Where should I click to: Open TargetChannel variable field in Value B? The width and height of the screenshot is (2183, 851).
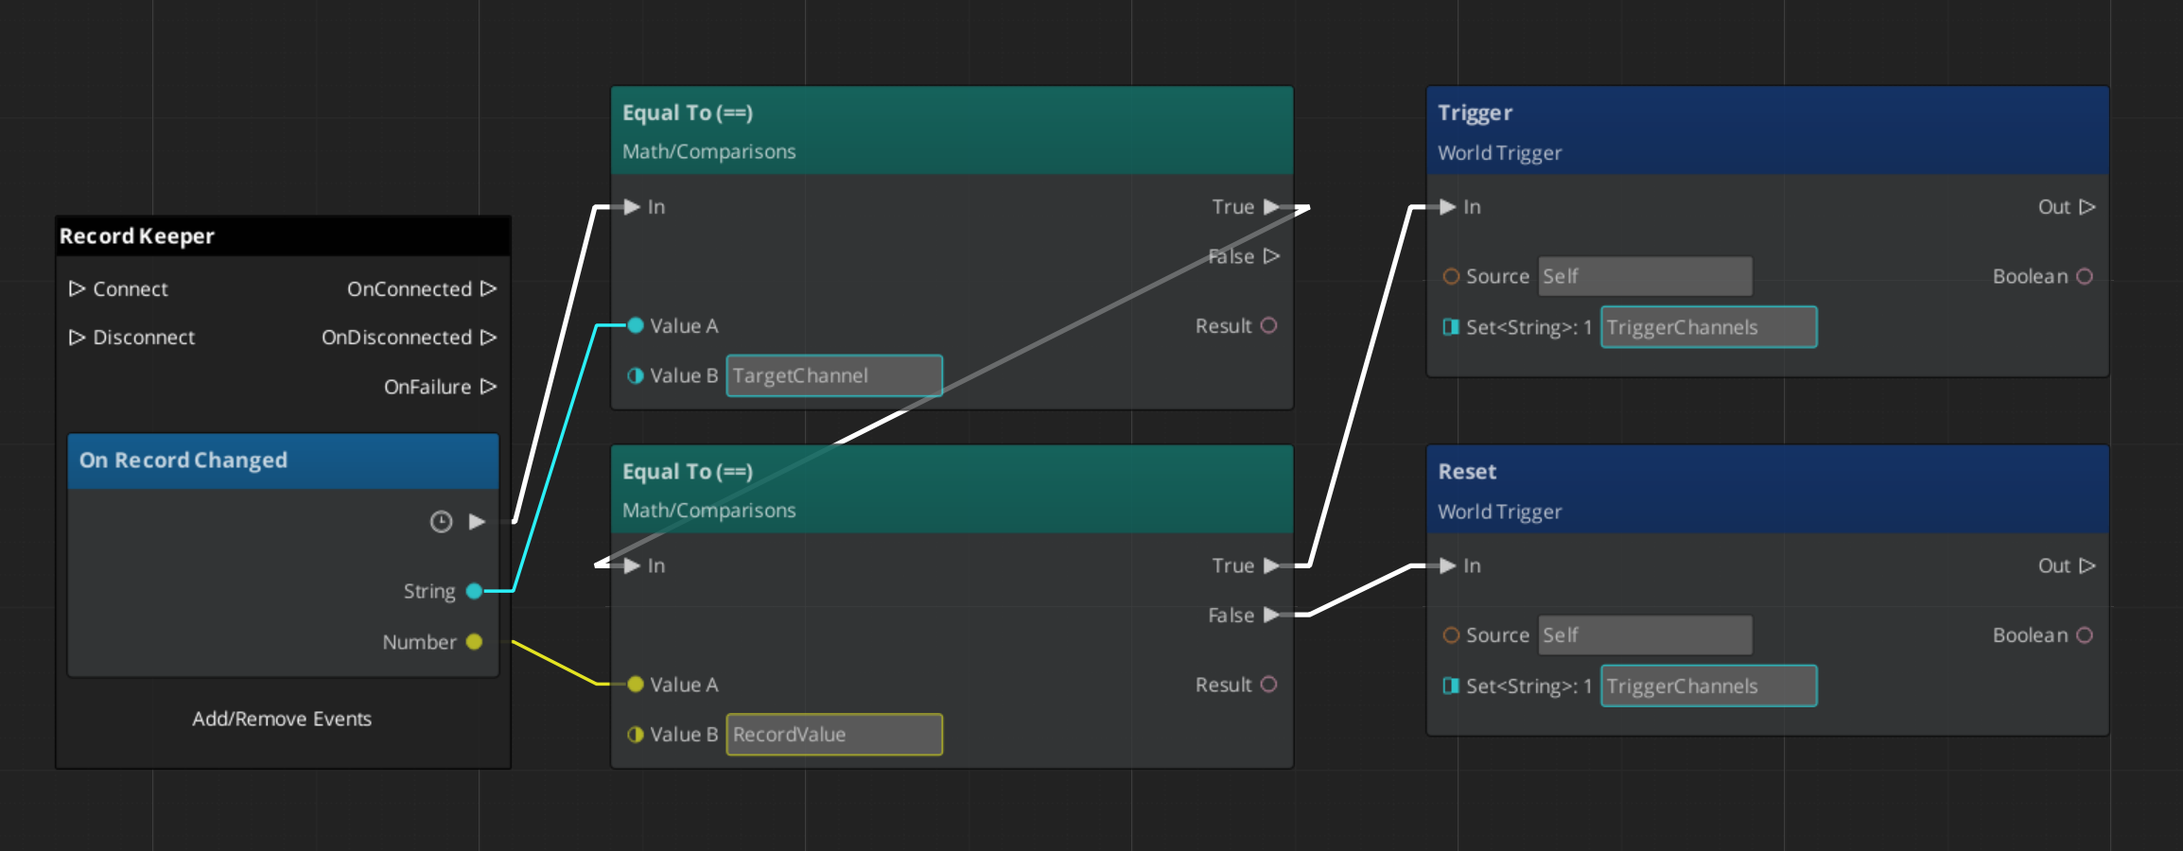(x=833, y=375)
